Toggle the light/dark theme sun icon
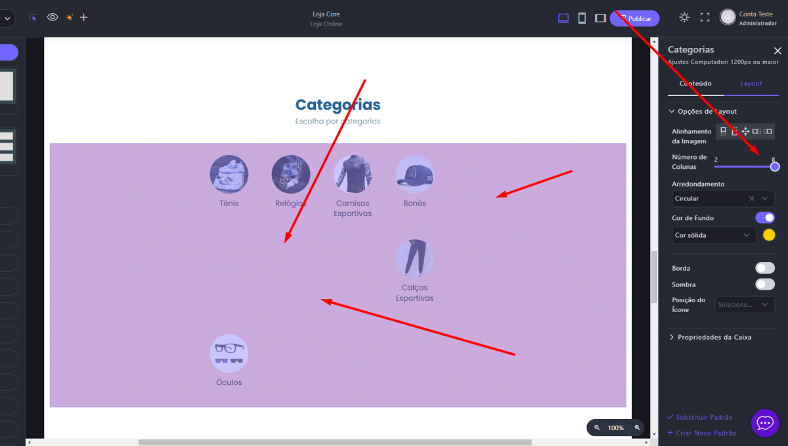 tap(684, 18)
